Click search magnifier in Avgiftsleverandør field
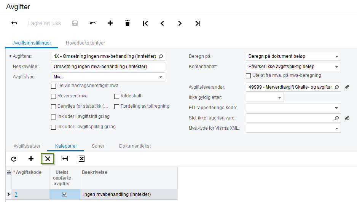Viewport: 357px width, 202px height. tap(336, 87)
